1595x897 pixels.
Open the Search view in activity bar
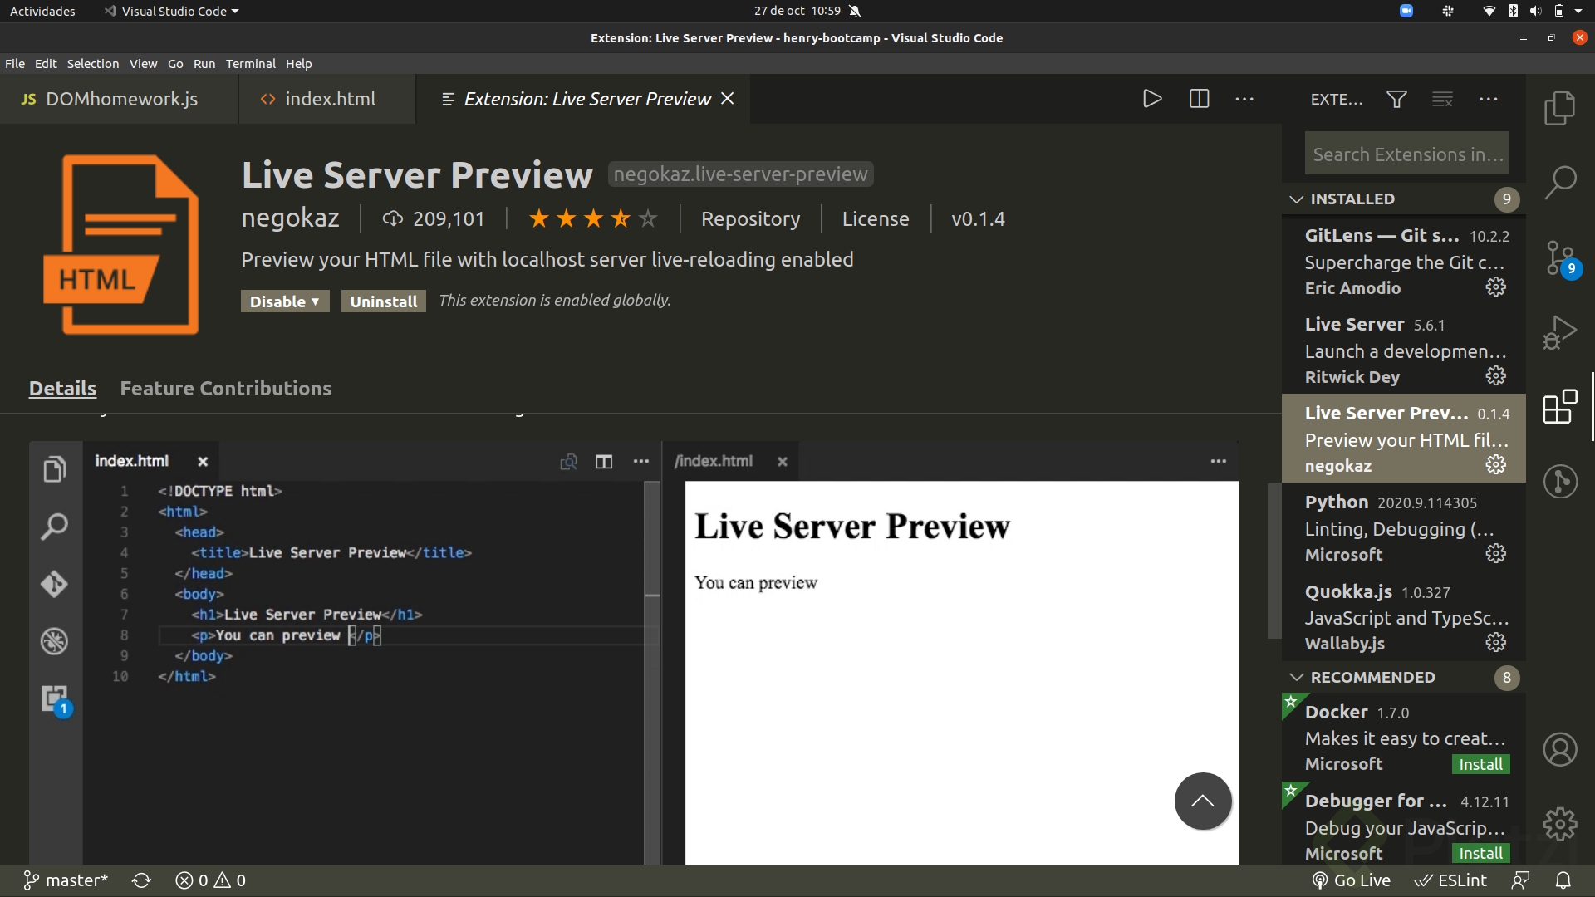(x=1560, y=182)
